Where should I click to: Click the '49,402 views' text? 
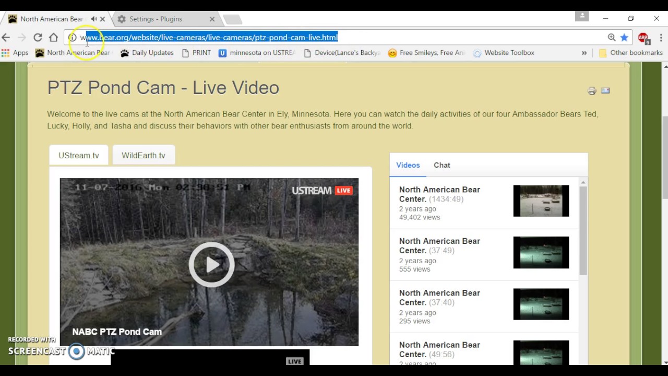[420, 217]
